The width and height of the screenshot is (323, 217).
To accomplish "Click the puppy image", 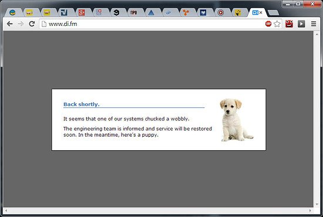I will pos(237,120).
